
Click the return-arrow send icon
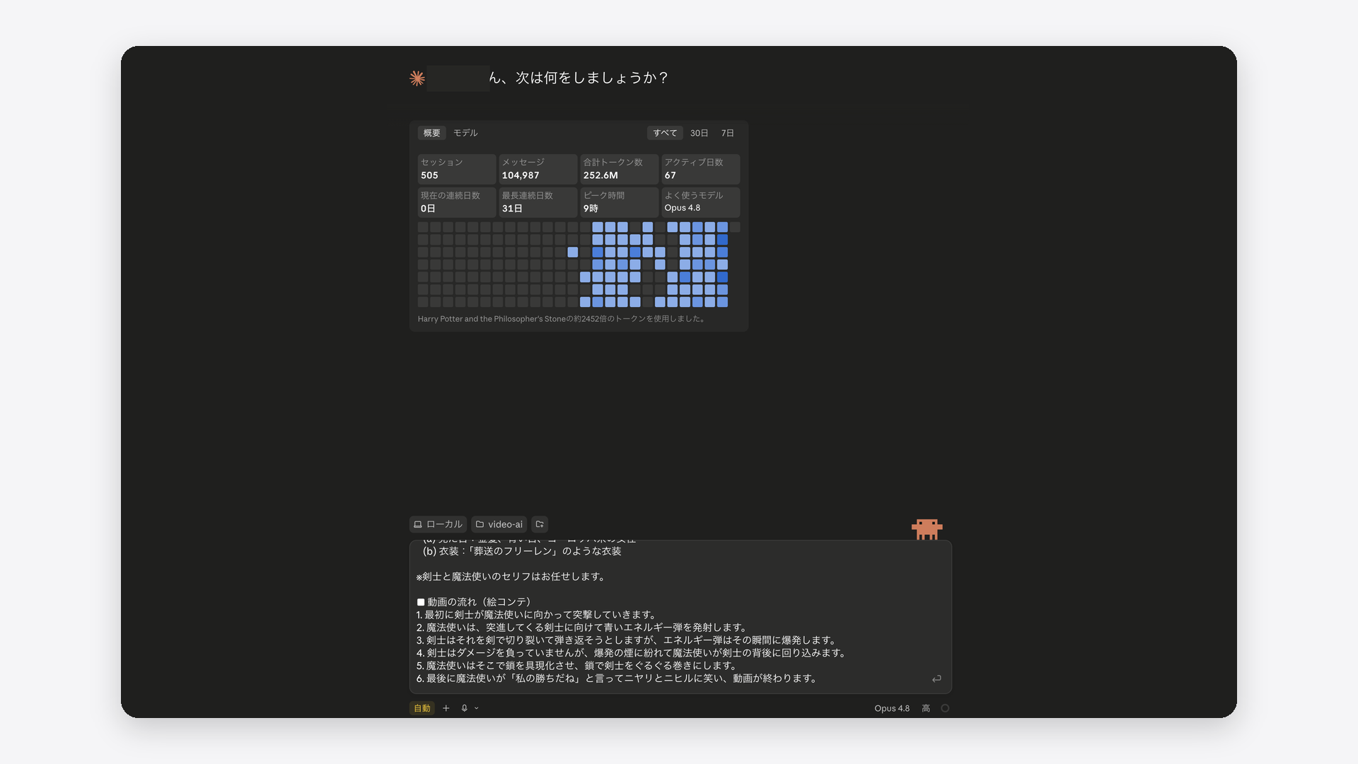[x=936, y=678]
